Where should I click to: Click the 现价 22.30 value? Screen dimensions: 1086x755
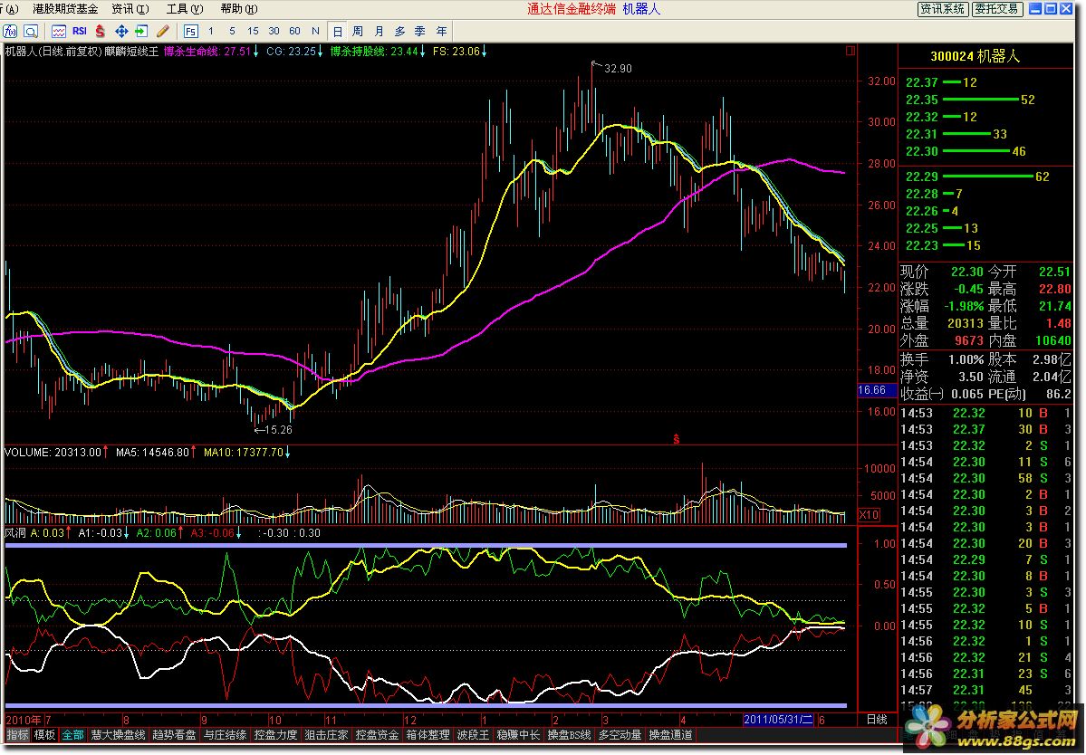tap(966, 272)
